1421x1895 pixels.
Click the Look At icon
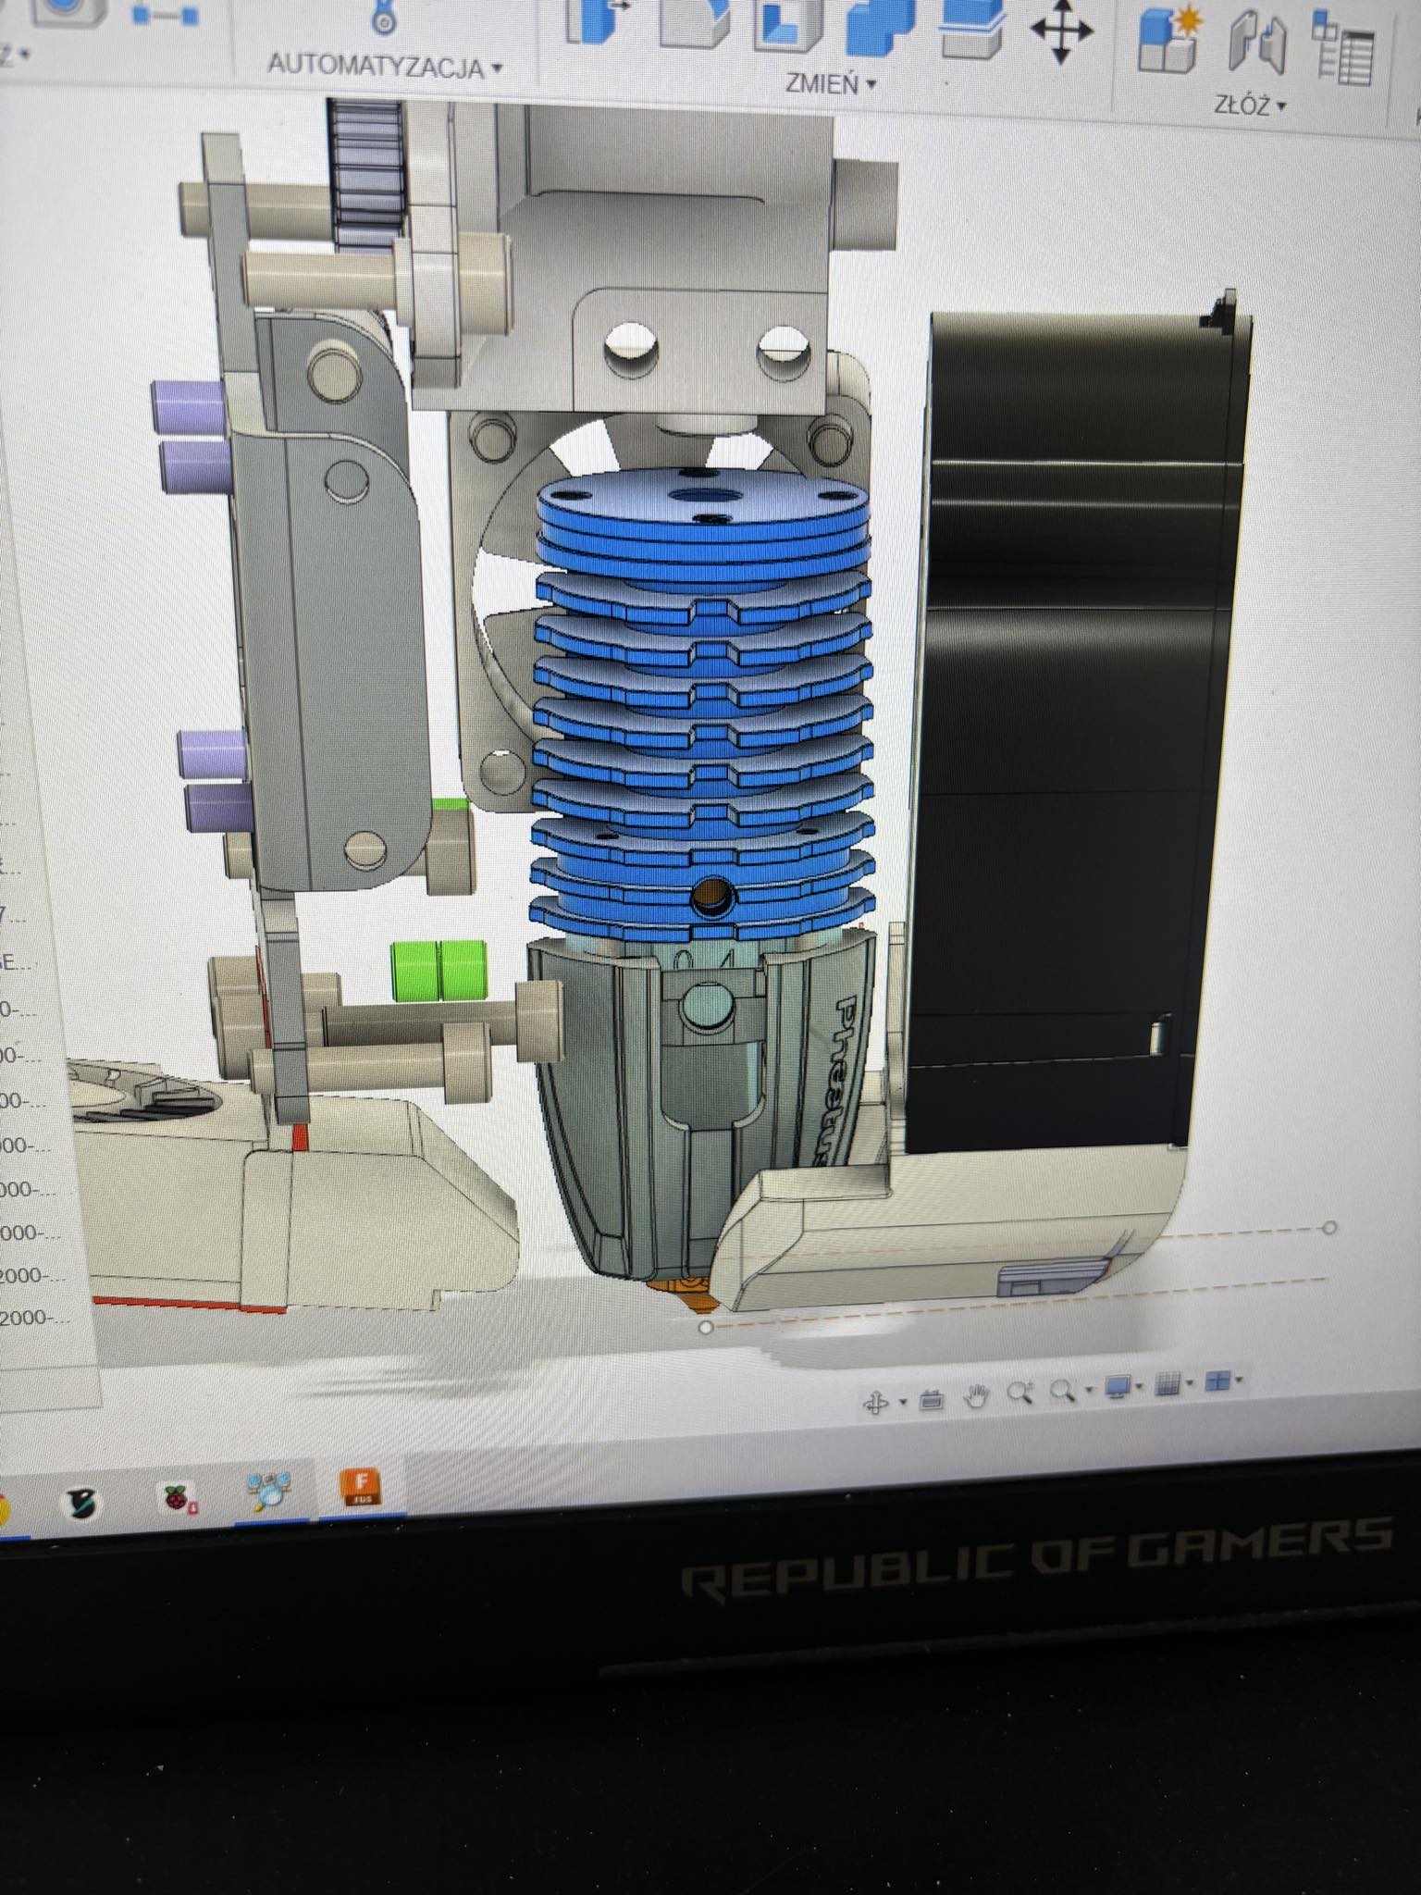tap(932, 1400)
